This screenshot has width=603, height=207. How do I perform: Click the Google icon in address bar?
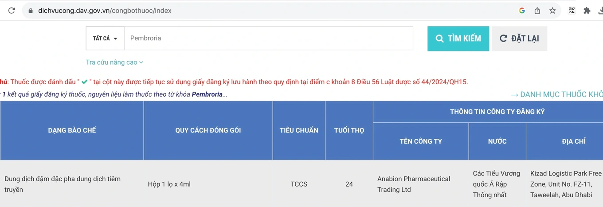point(522,11)
